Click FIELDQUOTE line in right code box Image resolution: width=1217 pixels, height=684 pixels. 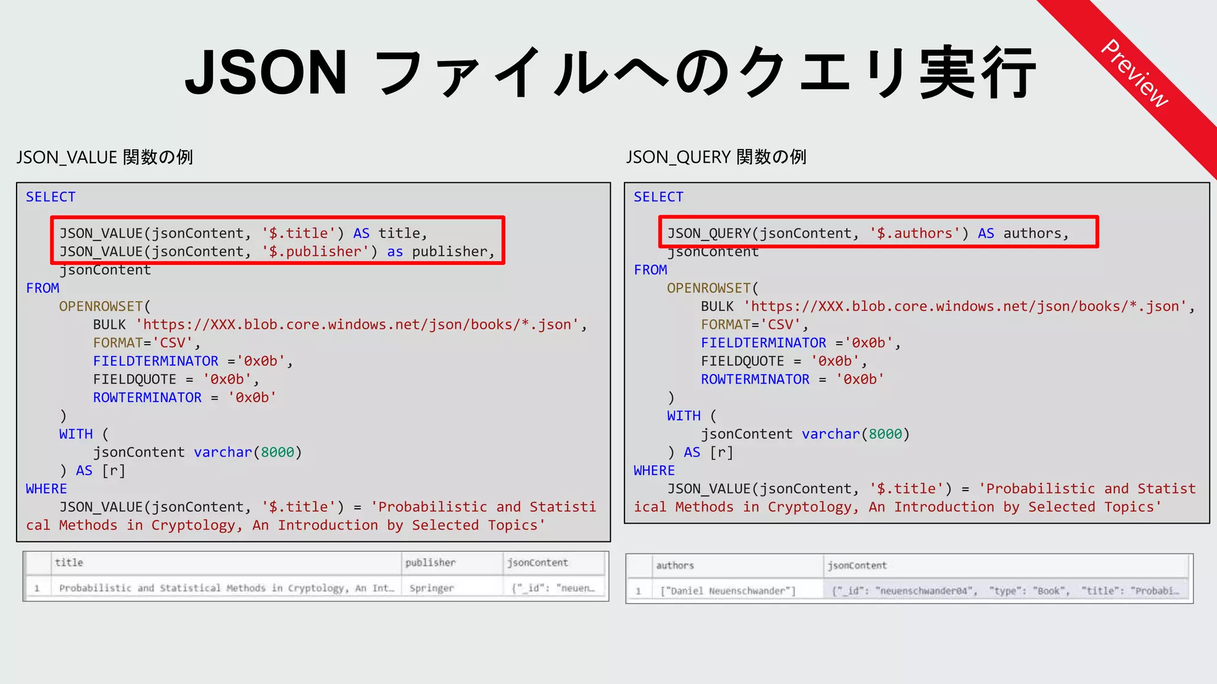click(x=784, y=361)
